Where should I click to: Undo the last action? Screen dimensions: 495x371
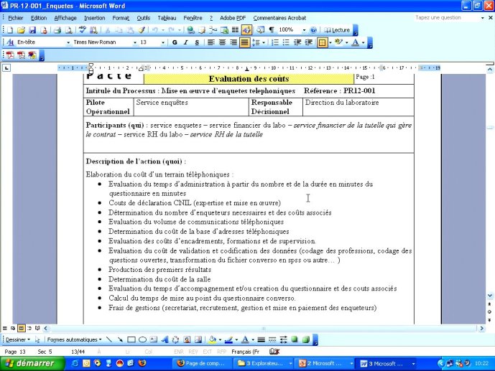[155, 30]
